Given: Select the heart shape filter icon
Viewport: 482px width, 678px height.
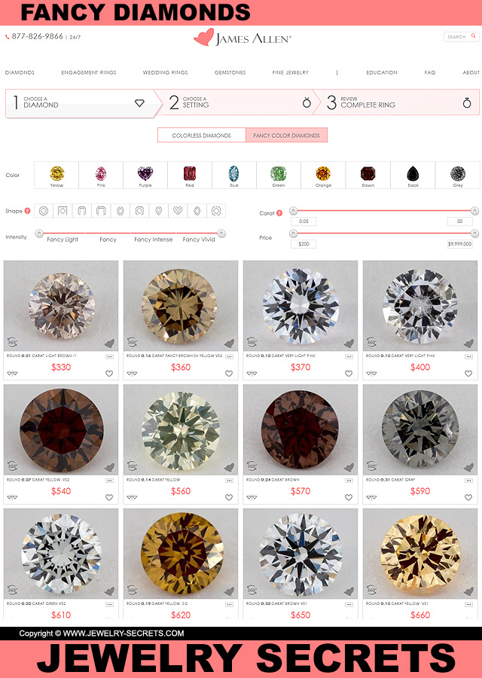Looking at the screenshot, I should 178,211.
